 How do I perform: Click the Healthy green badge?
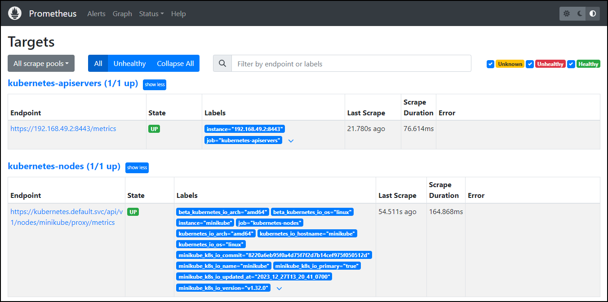[588, 64]
